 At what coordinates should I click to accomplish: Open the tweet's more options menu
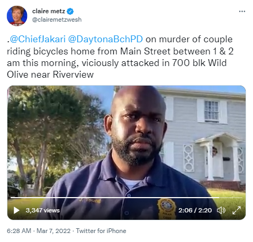tap(242, 12)
